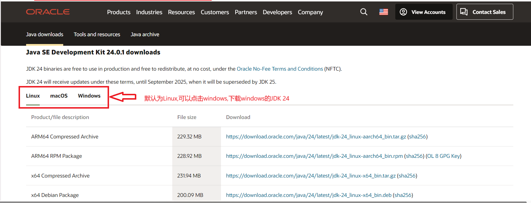Image resolution: width=531 pixels, height=203 pixels.
Task: Switch to Java archive tab
Action: point(145,34)
